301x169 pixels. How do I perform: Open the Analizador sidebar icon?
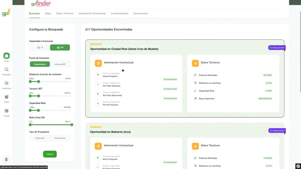(x=7, y=83)
